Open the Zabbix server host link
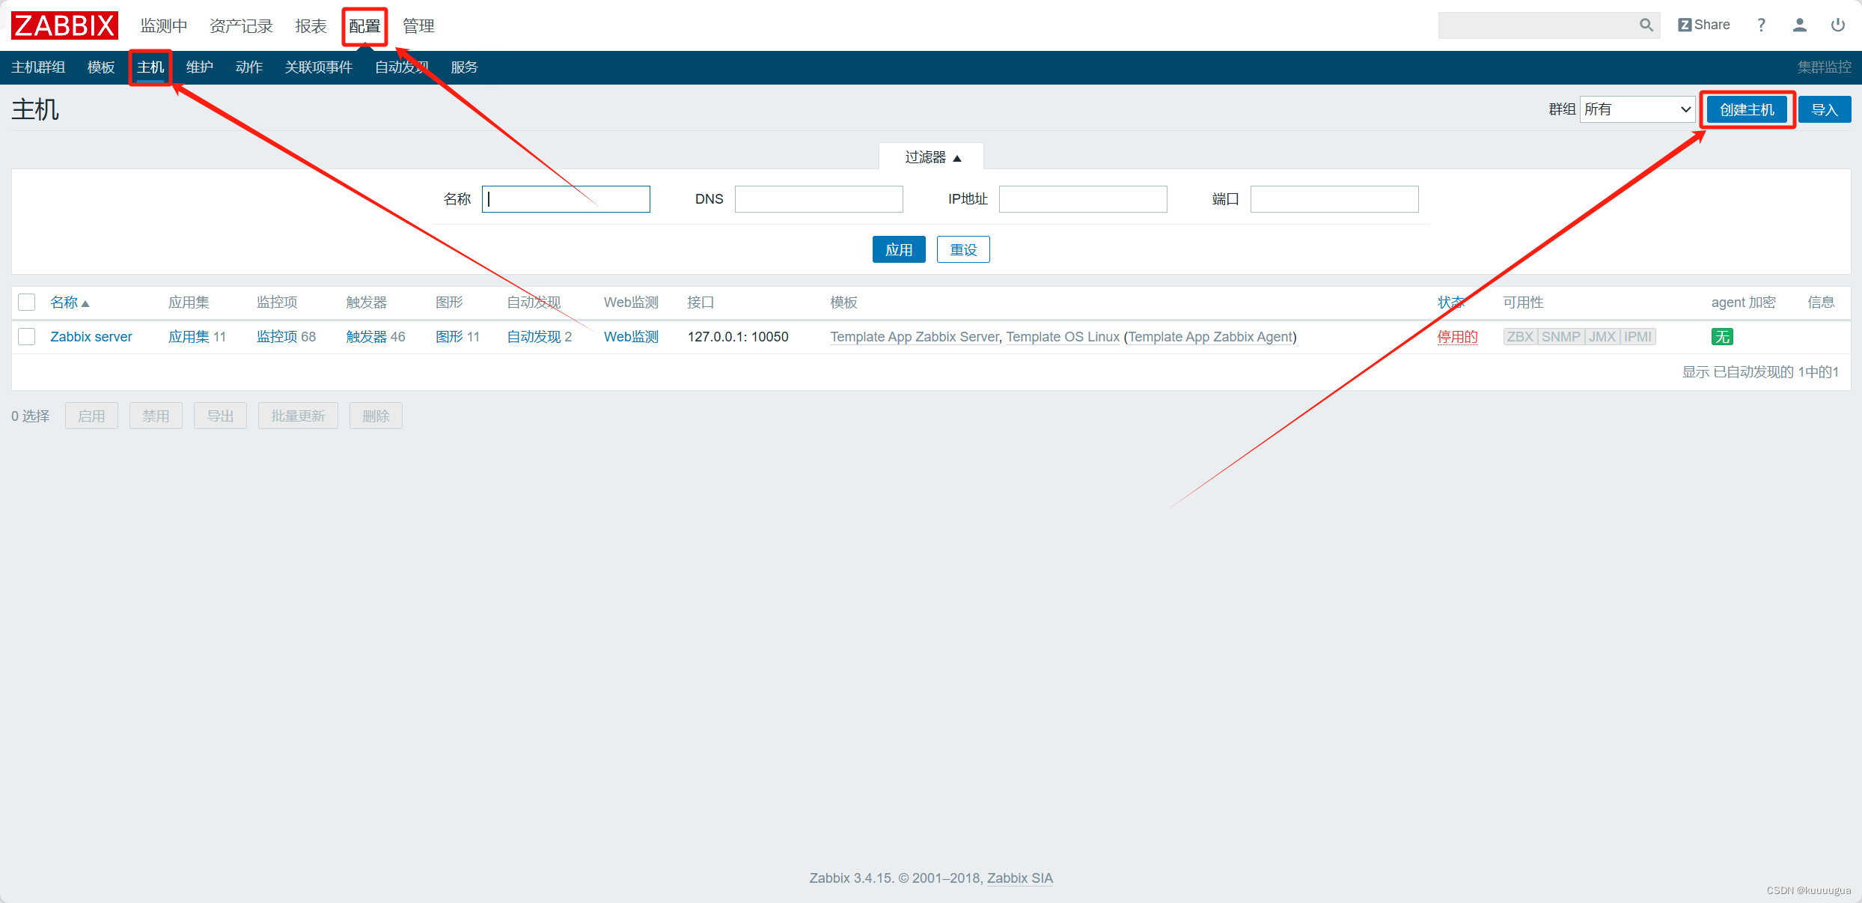Screen dimensions: 1862x903 (x=91, y=337)
